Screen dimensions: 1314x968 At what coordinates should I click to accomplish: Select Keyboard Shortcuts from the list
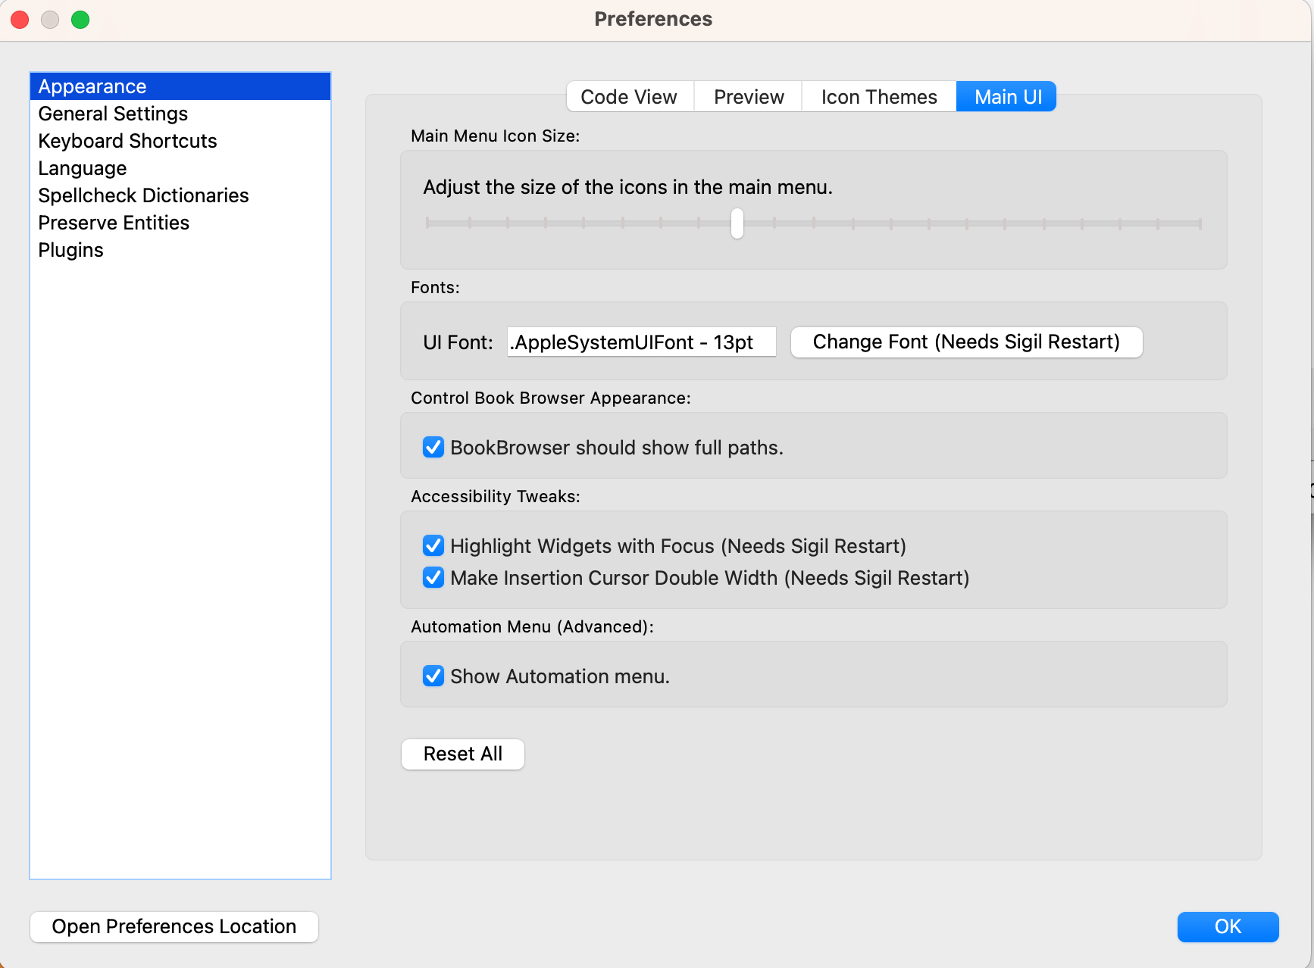pos(127,141)
